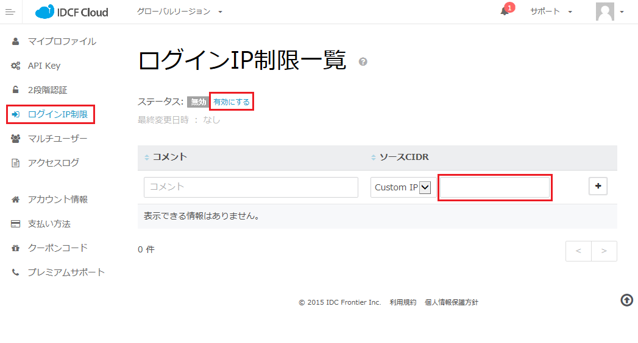Click the コメント text input field
The height and width of the screenshot is (343, 638).
250,187
